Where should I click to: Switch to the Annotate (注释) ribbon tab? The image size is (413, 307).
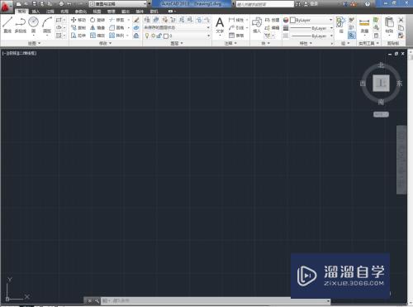coord(50,12)
